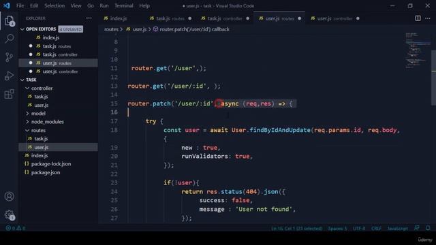This screenshot has height=245, width=436.
Task: Open the Source Control view icon
Action: 9,57
